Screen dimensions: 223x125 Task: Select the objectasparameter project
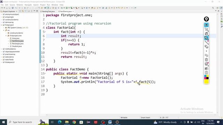pos(11,52)
